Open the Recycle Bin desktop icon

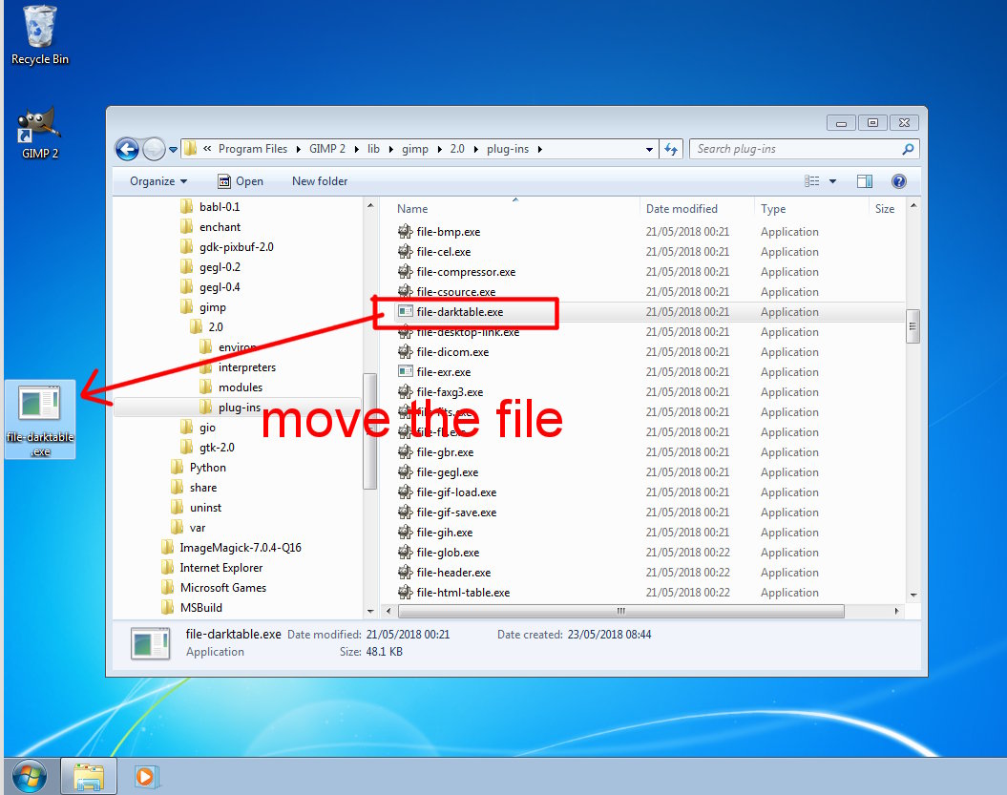coord(39,35)
